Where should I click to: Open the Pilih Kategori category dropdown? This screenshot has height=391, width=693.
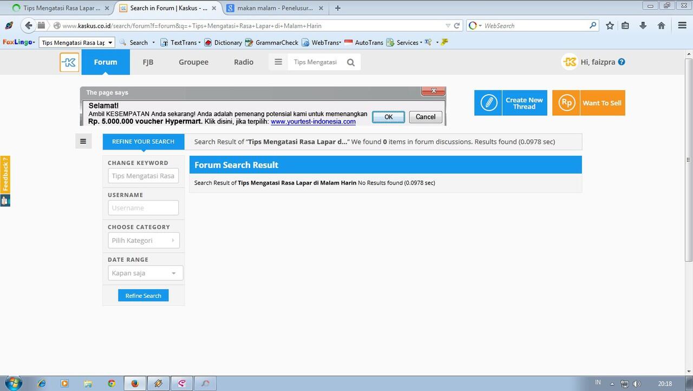coord(143,241)
